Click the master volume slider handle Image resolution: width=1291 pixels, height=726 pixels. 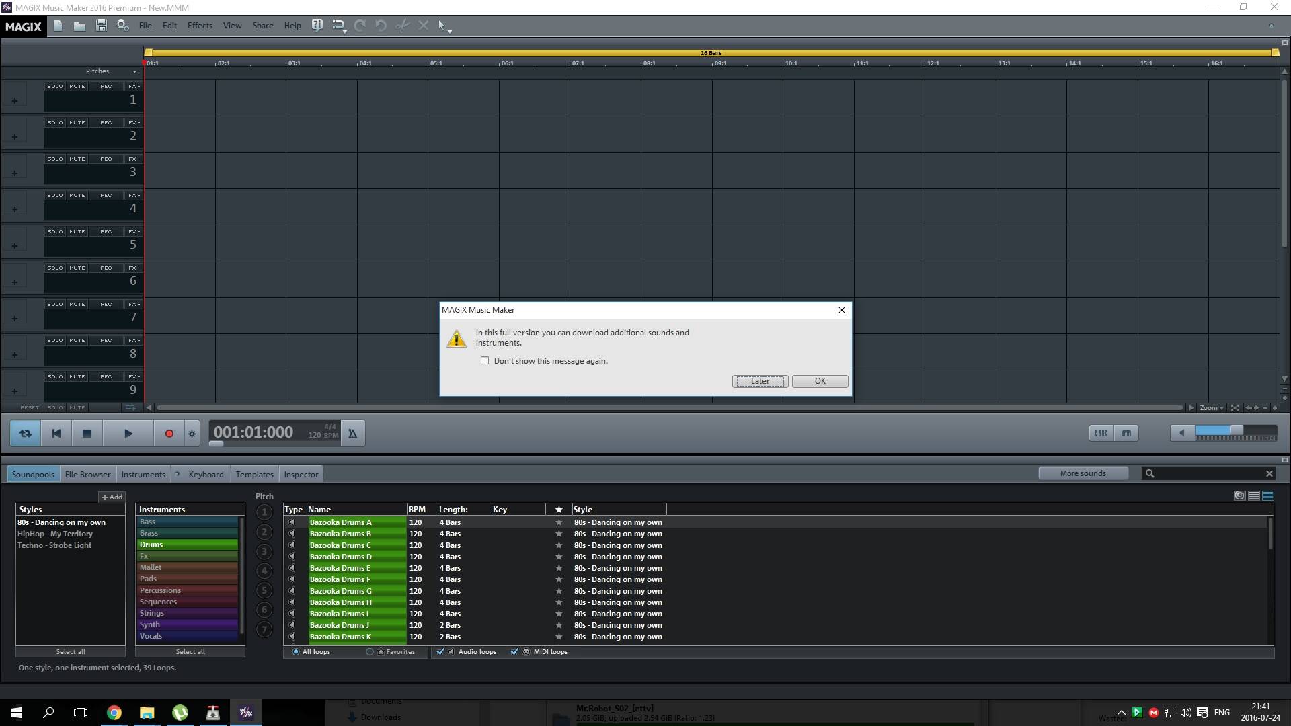pyautogui.click(x=1237, y=430)
